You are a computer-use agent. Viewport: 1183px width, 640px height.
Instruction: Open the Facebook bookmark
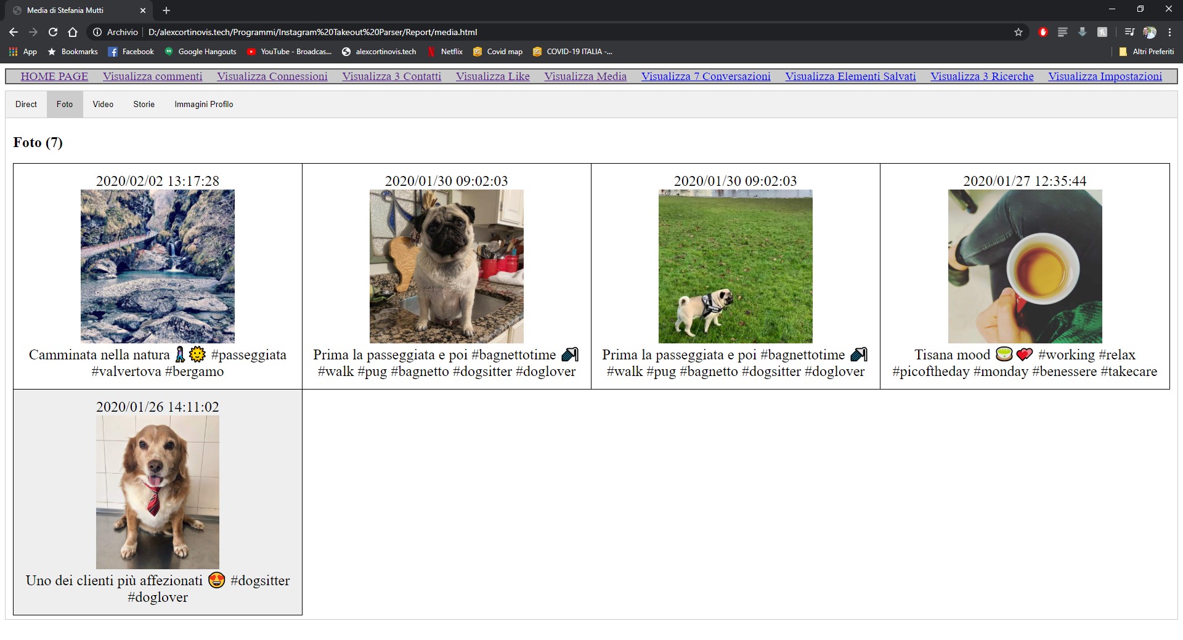(130, 52)
